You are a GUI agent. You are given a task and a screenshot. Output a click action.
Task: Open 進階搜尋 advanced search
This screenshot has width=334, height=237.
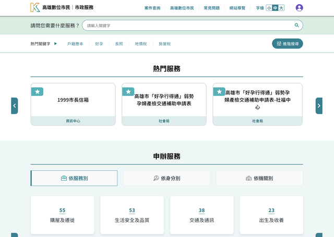pyautogui.click(x=287, y=44)
